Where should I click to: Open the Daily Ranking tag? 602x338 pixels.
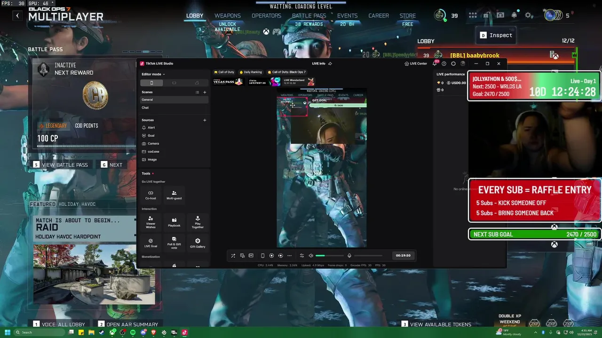[251, 72]
